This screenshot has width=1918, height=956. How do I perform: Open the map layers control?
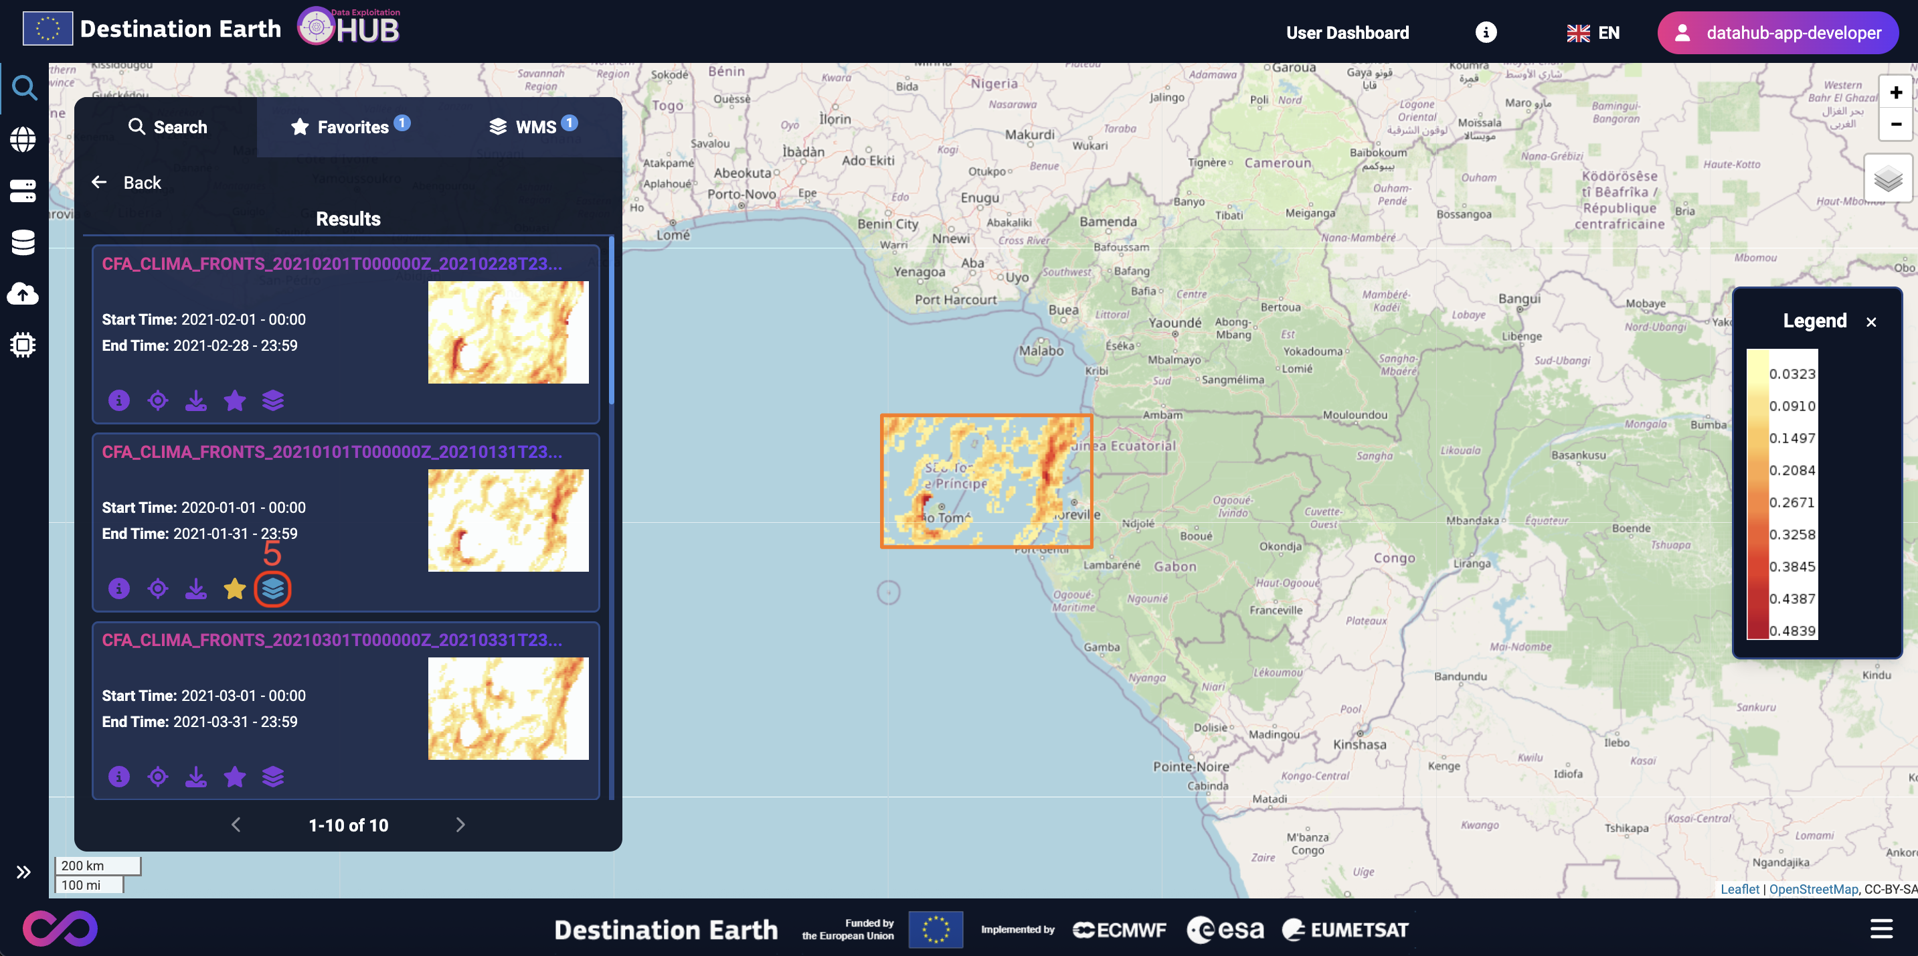(x=1888, y=179)
